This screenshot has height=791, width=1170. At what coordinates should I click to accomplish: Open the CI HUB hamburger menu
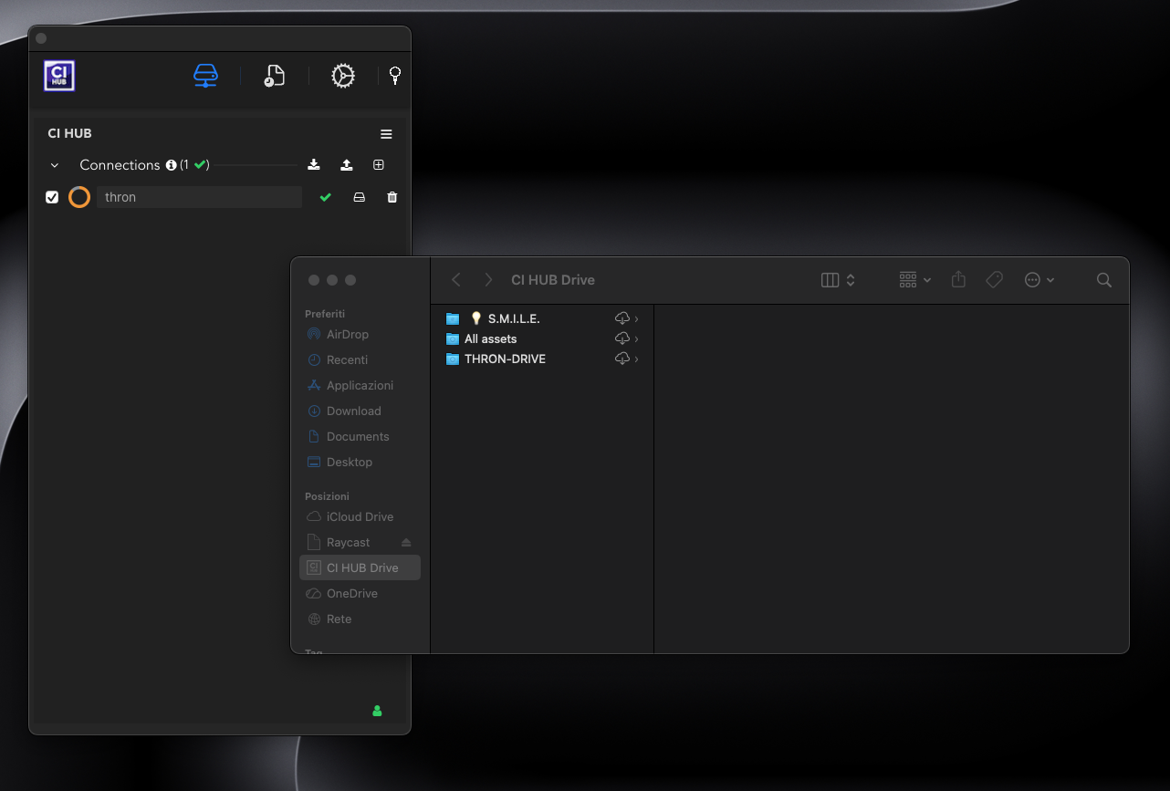tap(386, 134)
